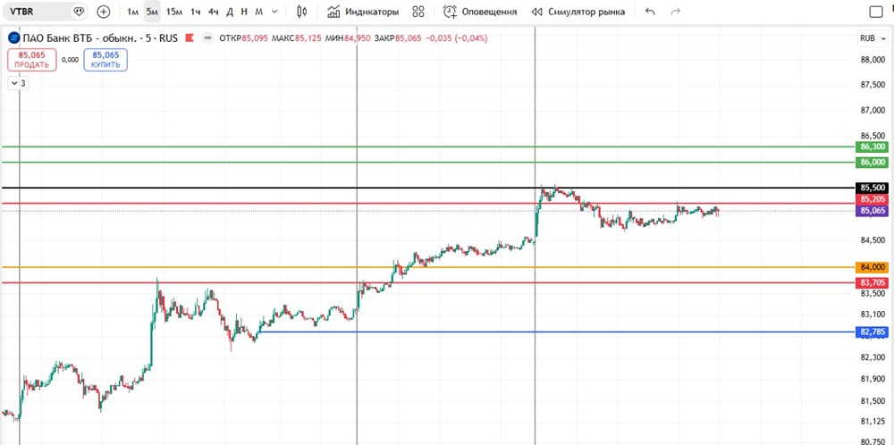Choose the Д daily timeframe
Screen dimensions: 894x445
coord(229,12)
